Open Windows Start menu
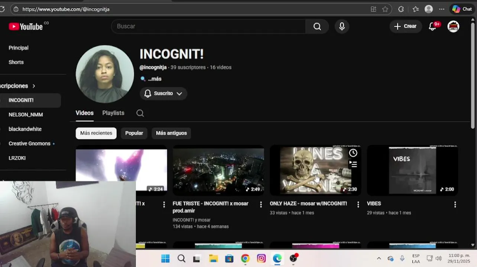This screenshot has height=267, width=477. coord(165,258)
